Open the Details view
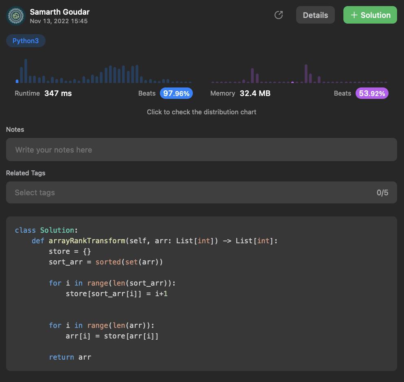Screen dimensions: 404x382 [x=315, y=15]
